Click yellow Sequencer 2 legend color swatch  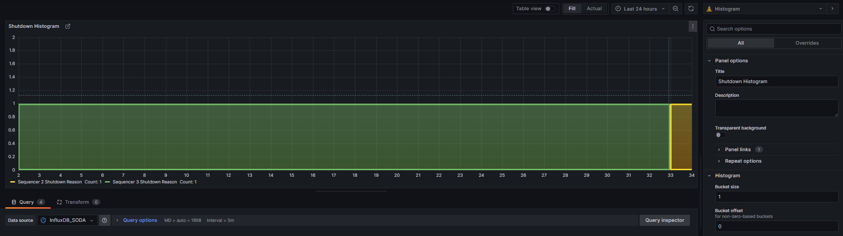tap(12, 182)
